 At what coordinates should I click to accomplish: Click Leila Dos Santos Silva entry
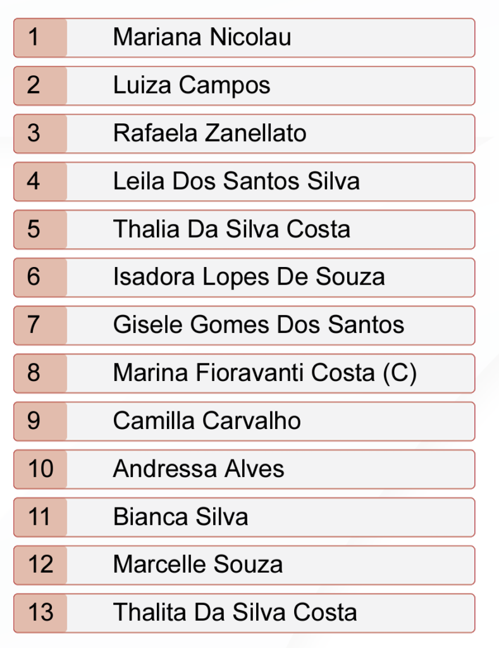236,182
